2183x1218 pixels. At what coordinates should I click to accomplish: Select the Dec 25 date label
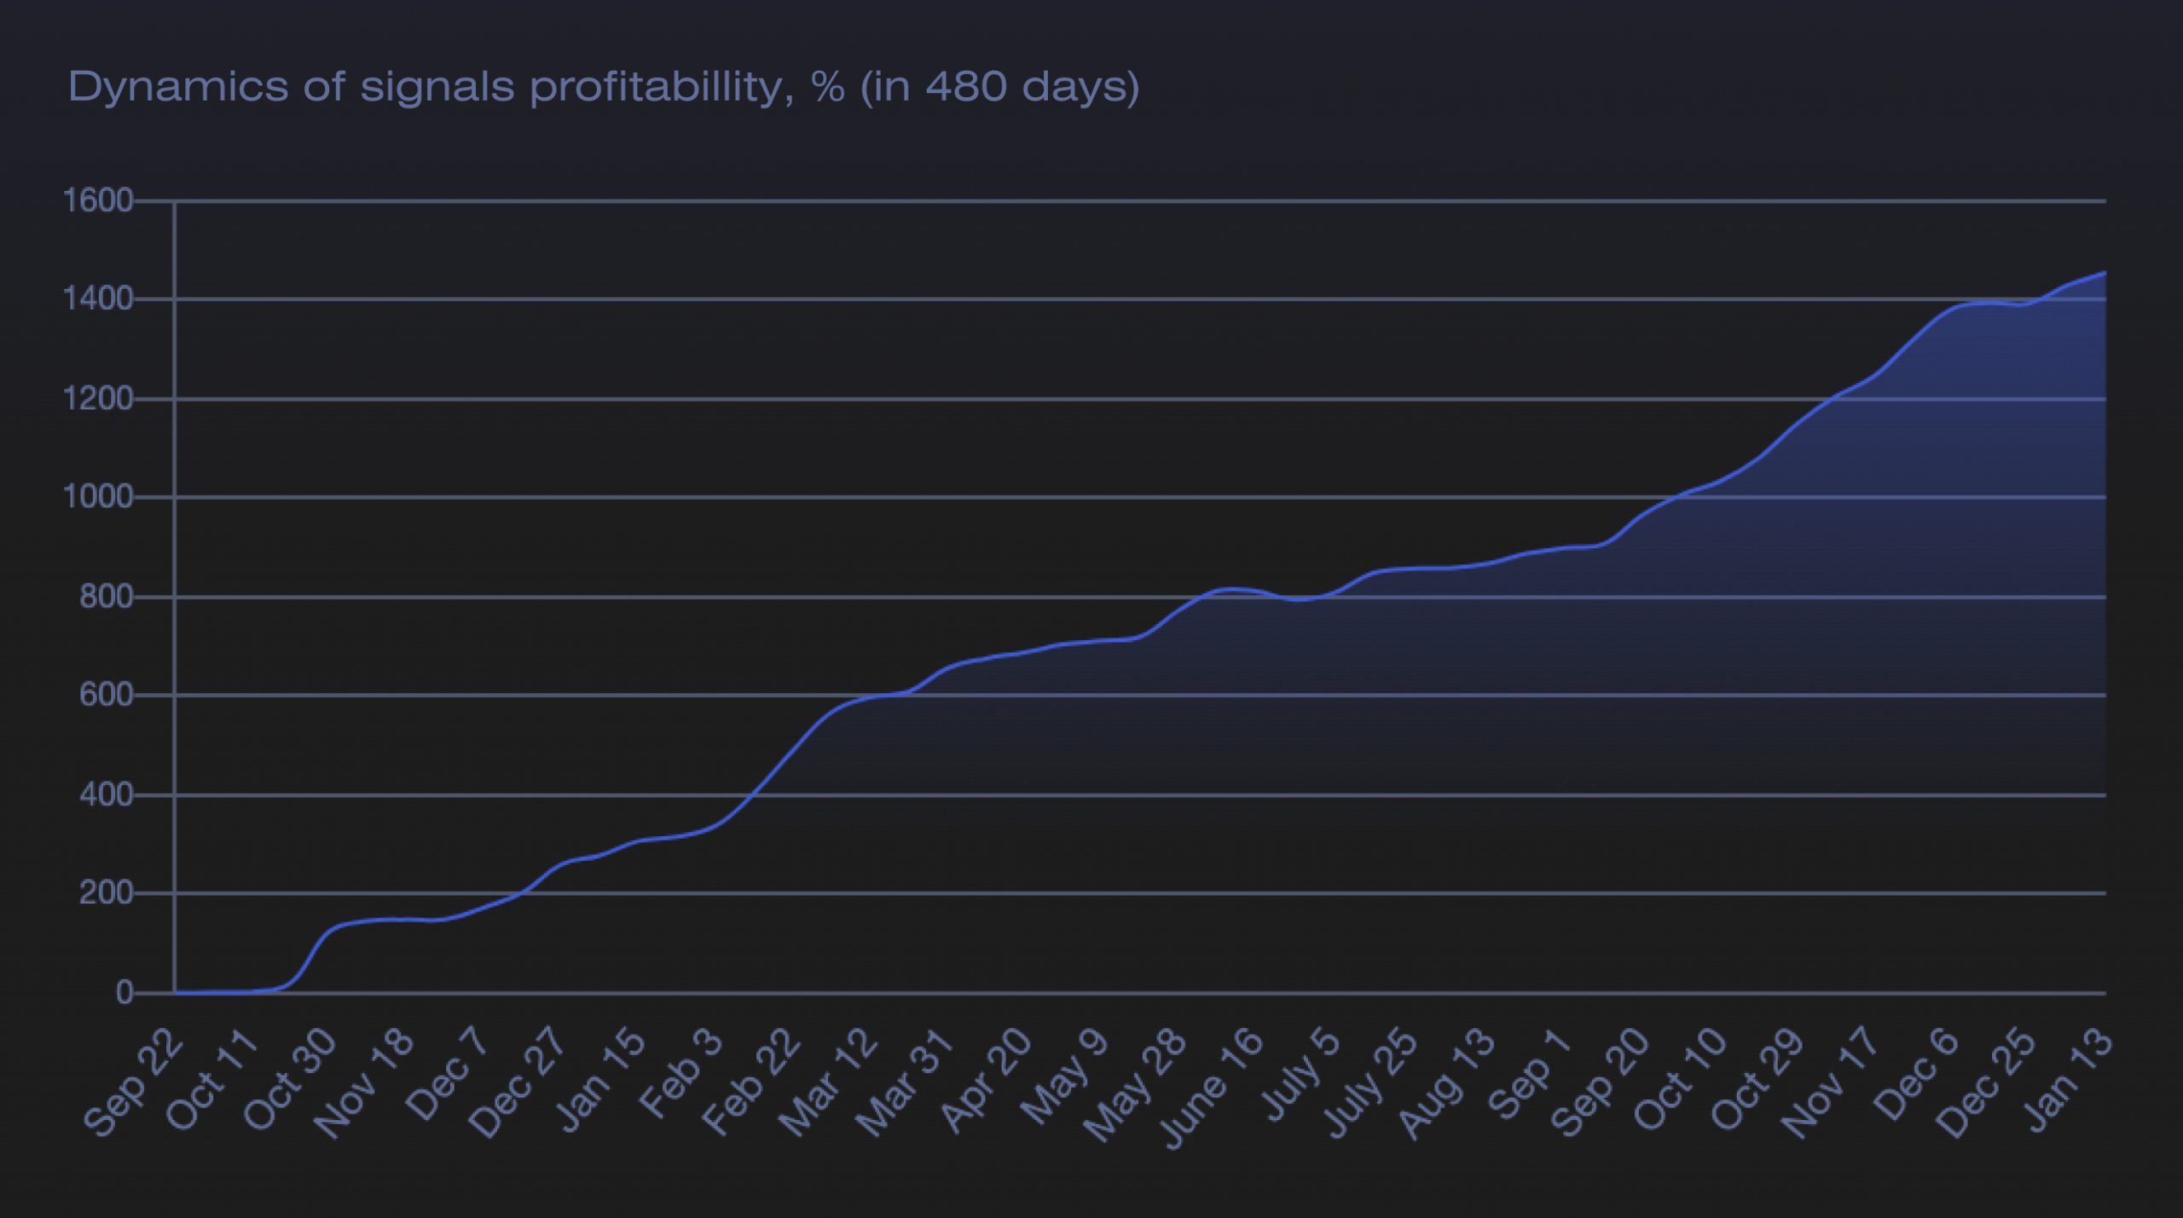pyautogui.click(x=1986, y=1083)
